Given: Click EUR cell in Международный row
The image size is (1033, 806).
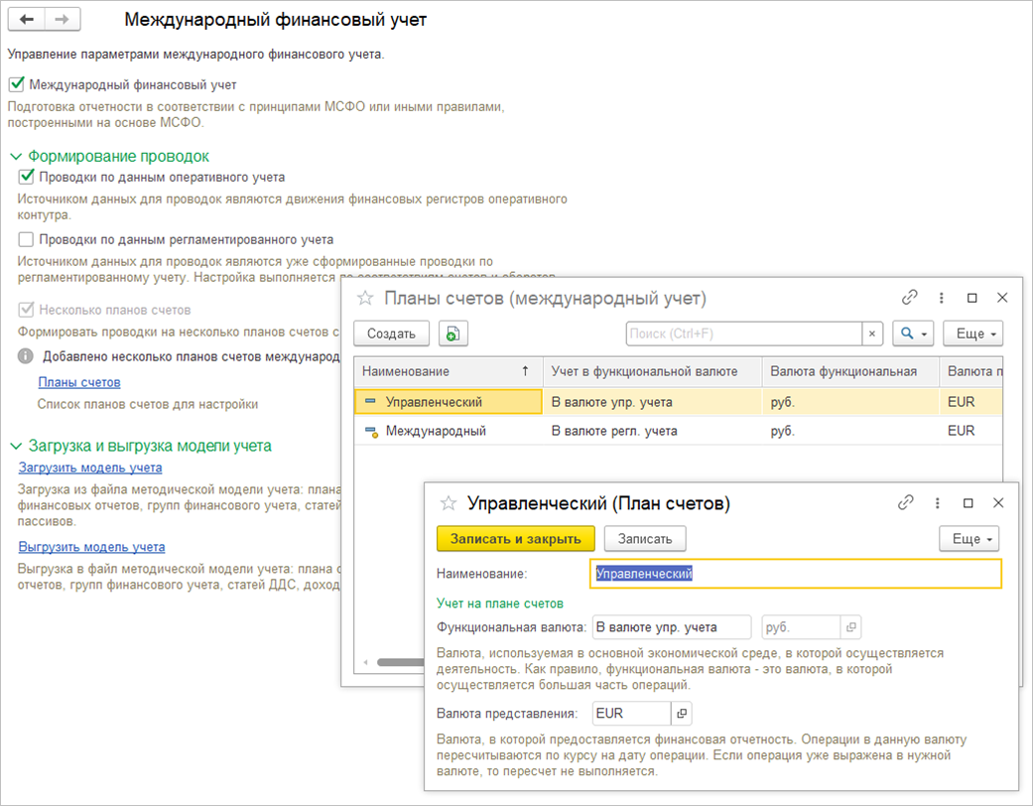Looking at the screenshot, I should click(971, 431).
